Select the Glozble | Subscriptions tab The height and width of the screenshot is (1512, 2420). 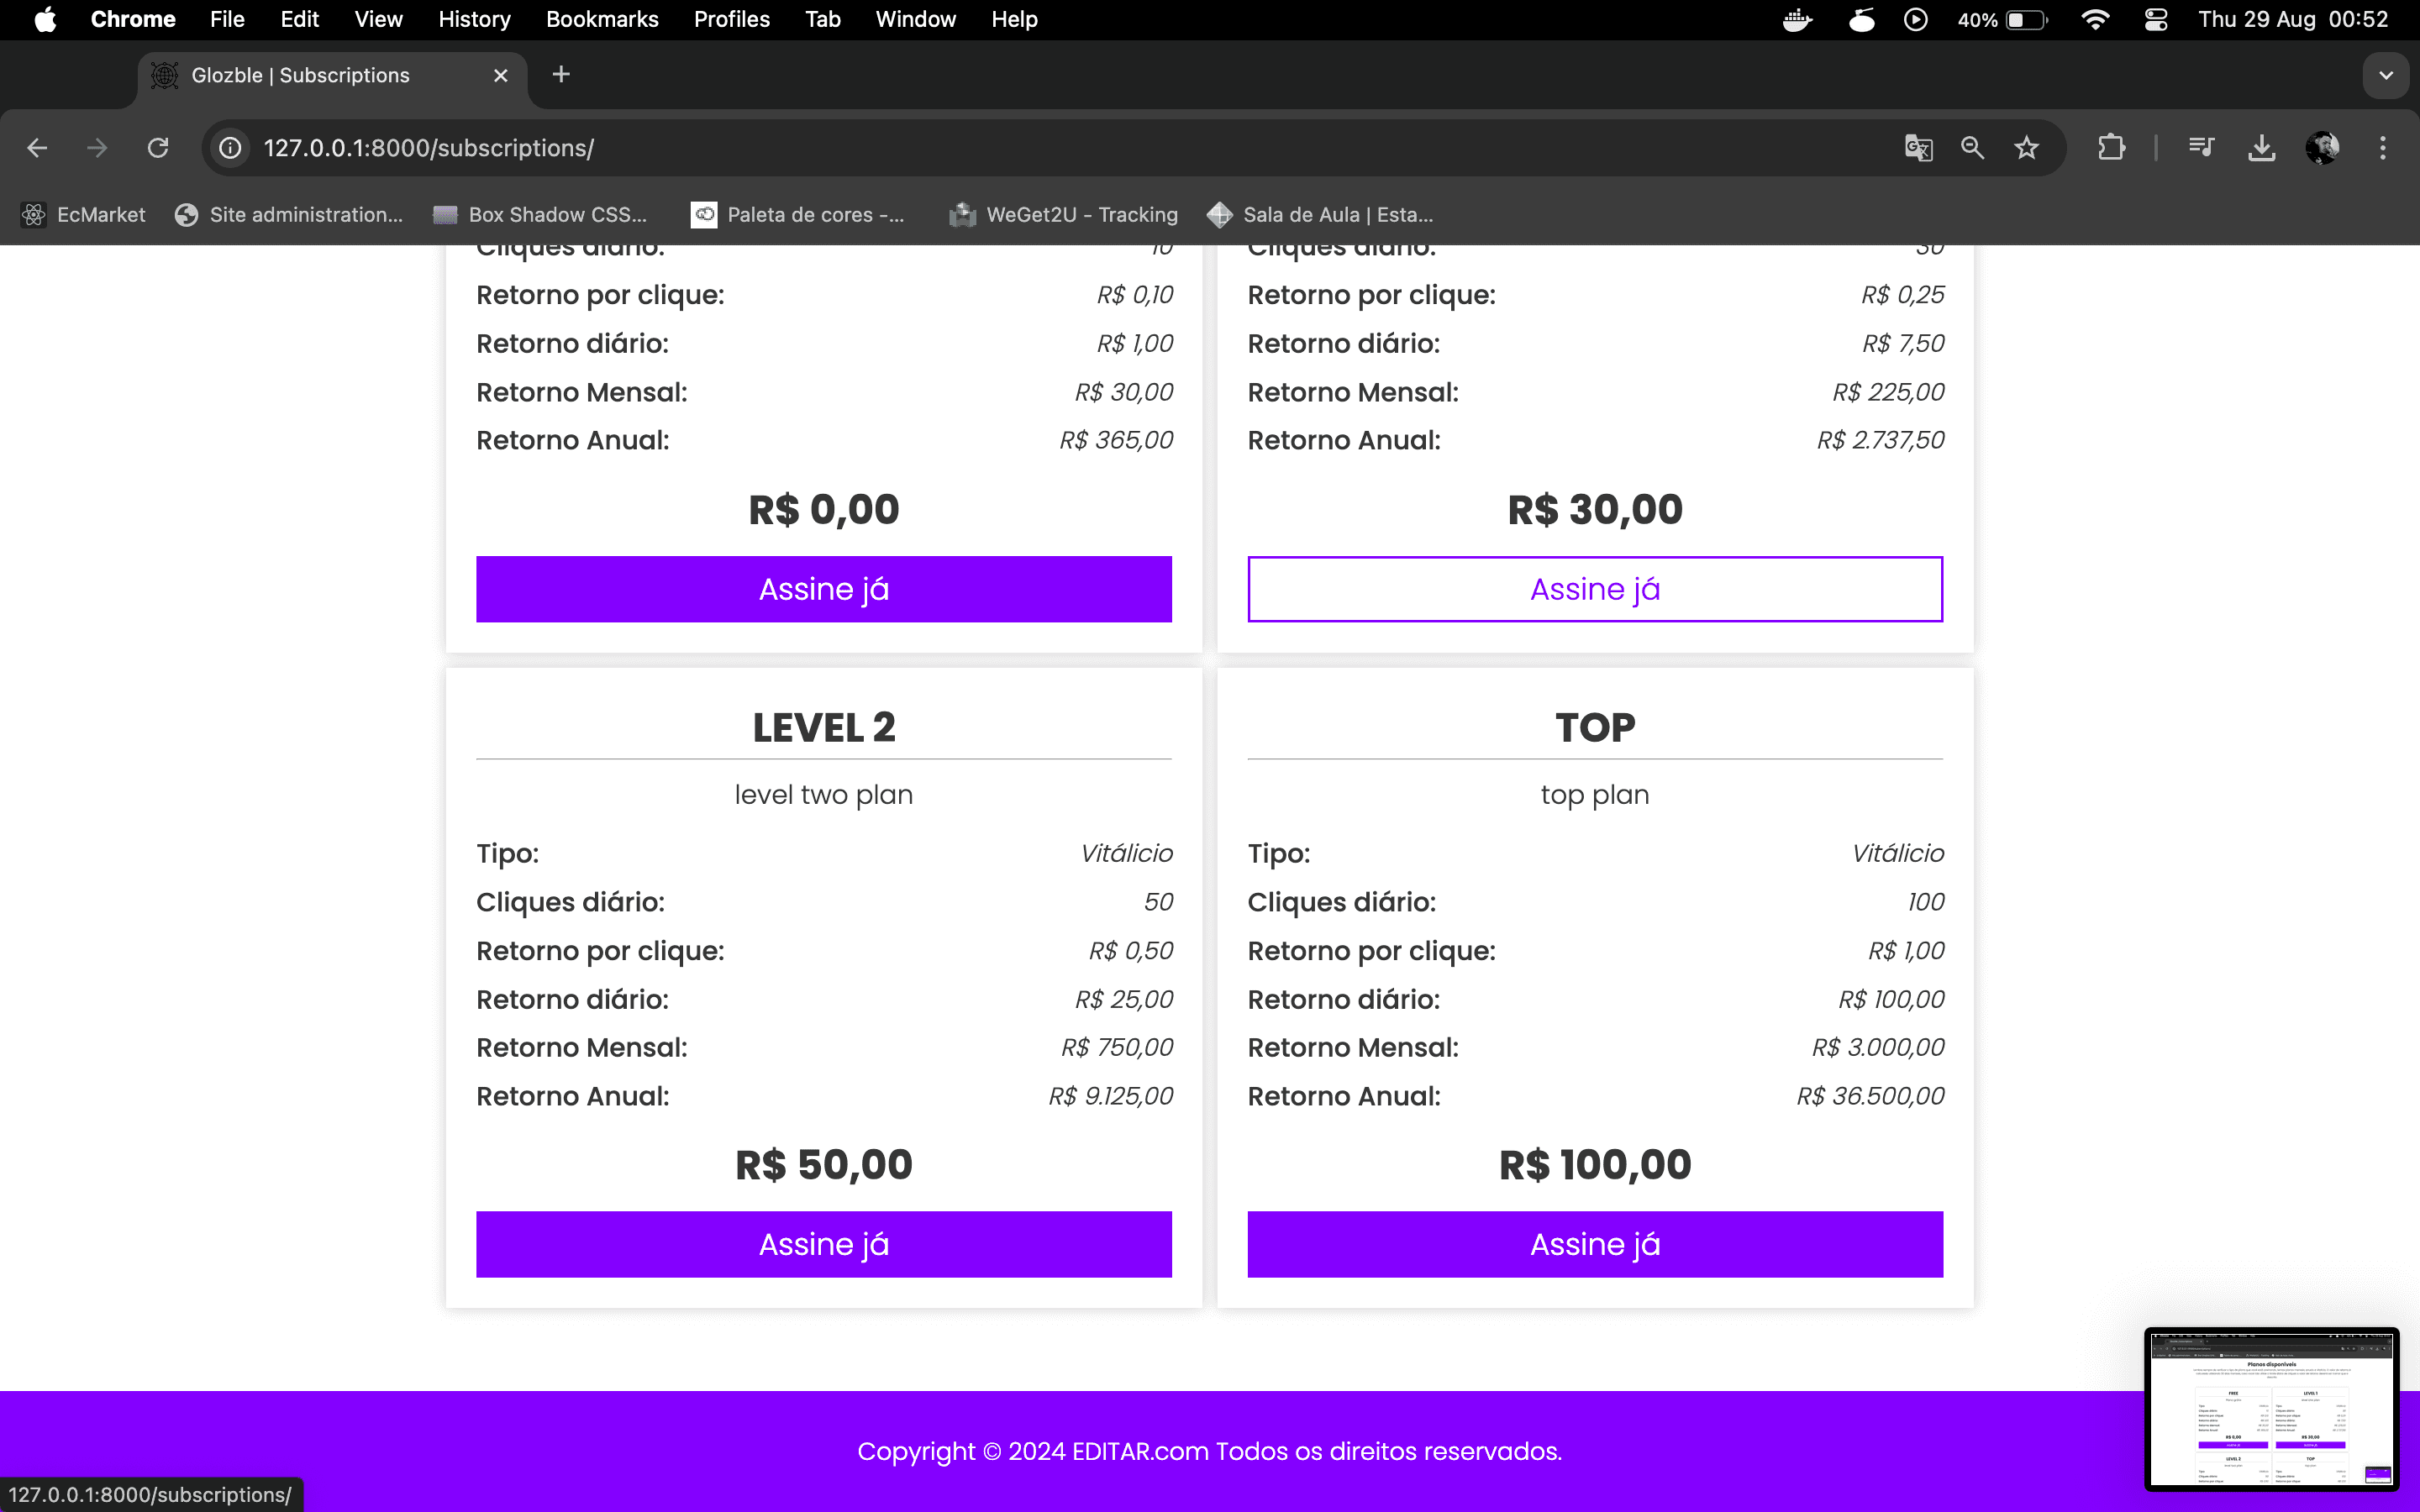(x=331, y=75)
